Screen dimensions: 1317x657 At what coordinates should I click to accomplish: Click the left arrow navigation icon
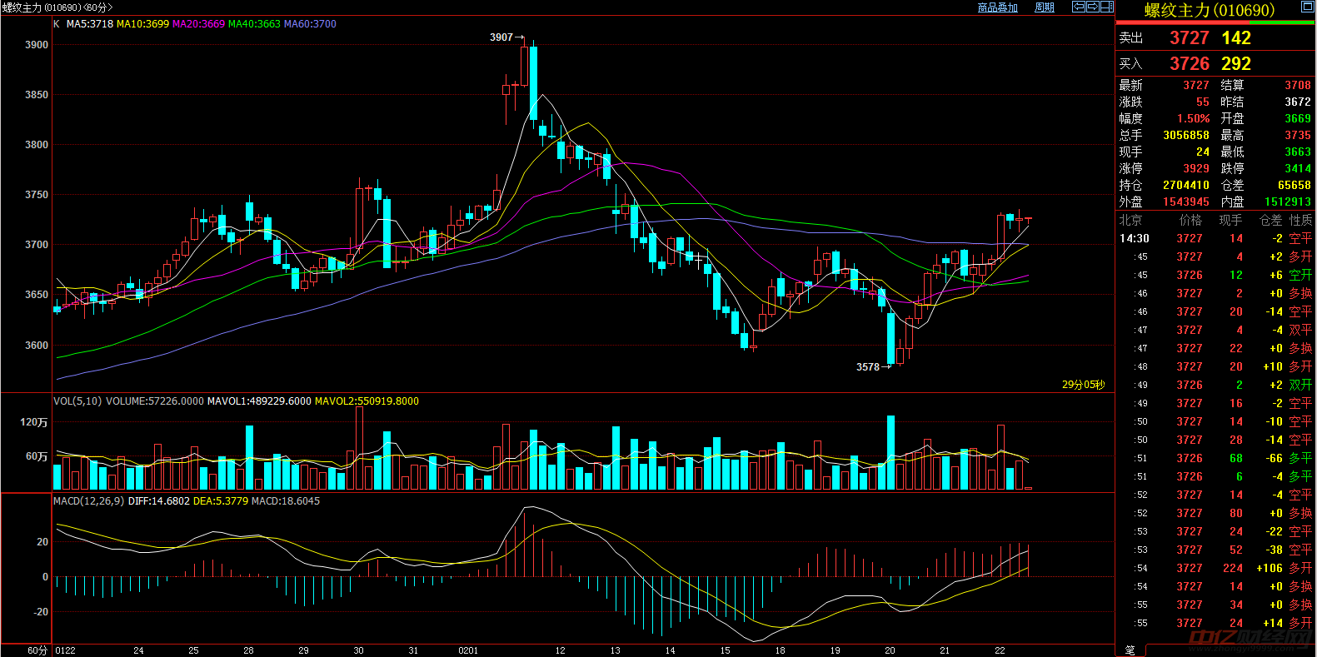click(x=1078, y=7)
